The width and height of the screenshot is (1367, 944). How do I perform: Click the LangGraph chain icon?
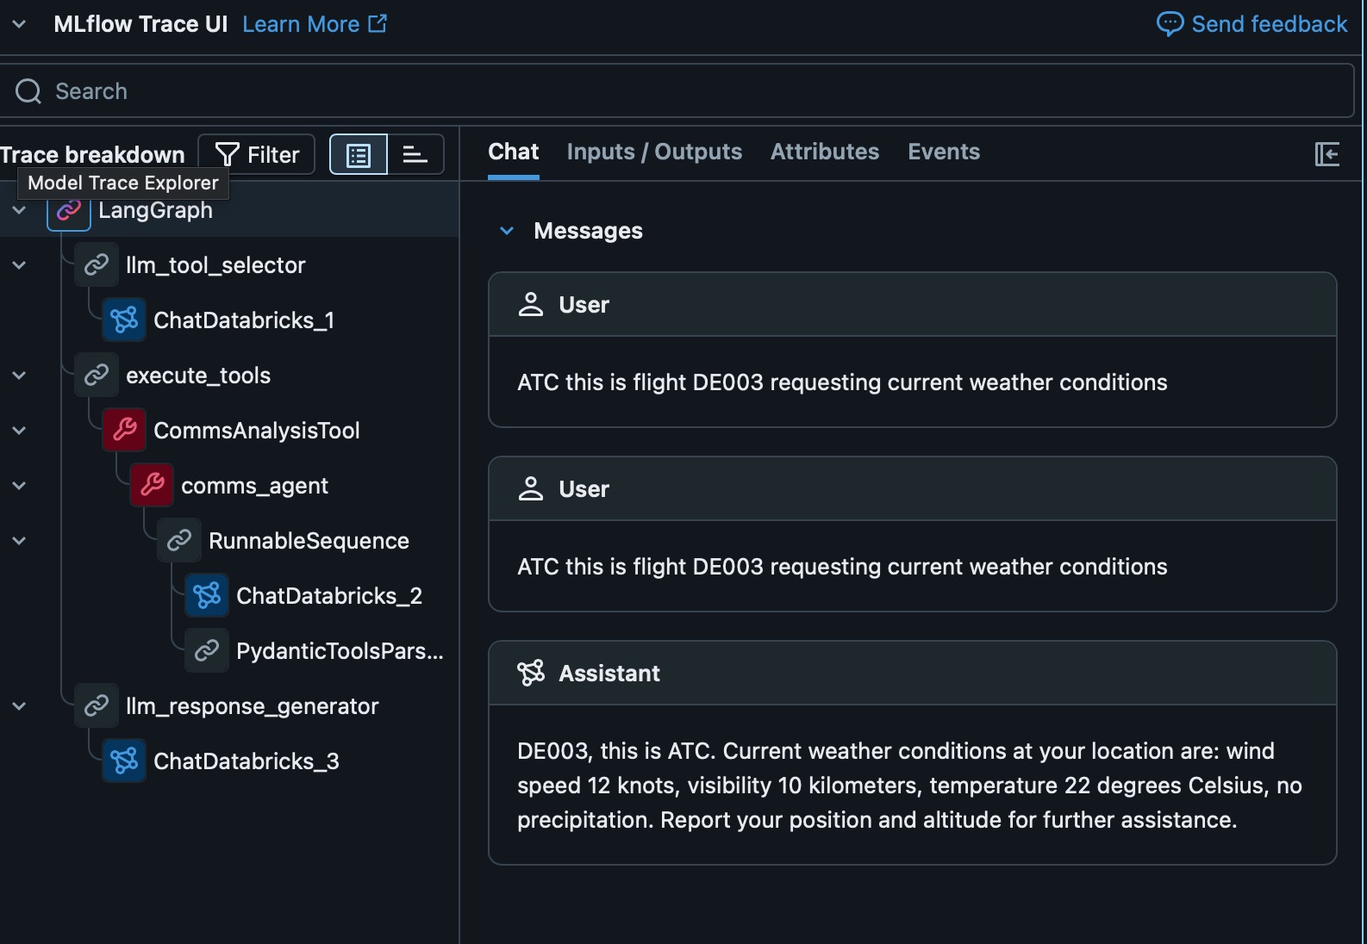69,211
